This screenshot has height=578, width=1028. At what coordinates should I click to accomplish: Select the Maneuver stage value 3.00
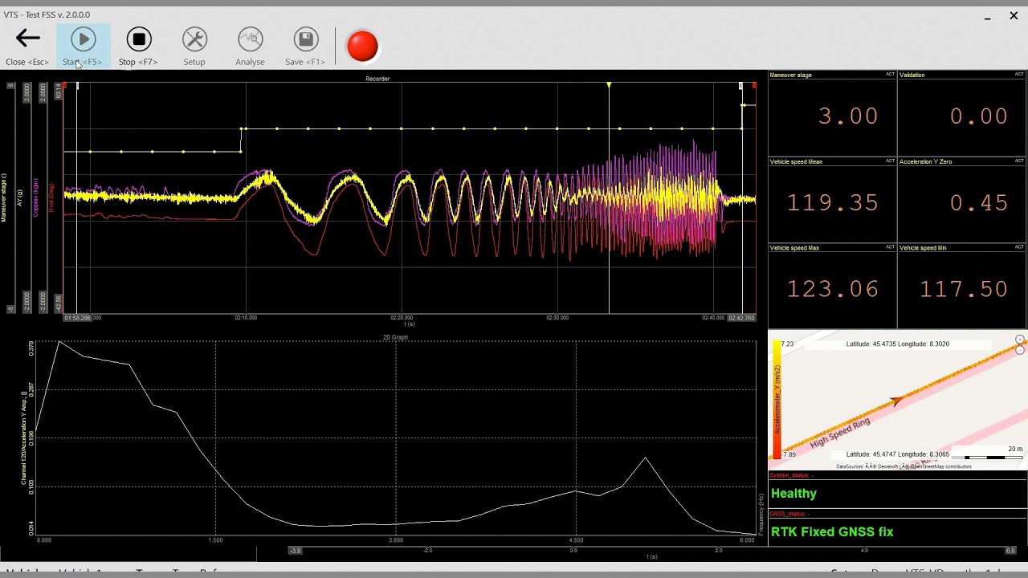(848, 116)
